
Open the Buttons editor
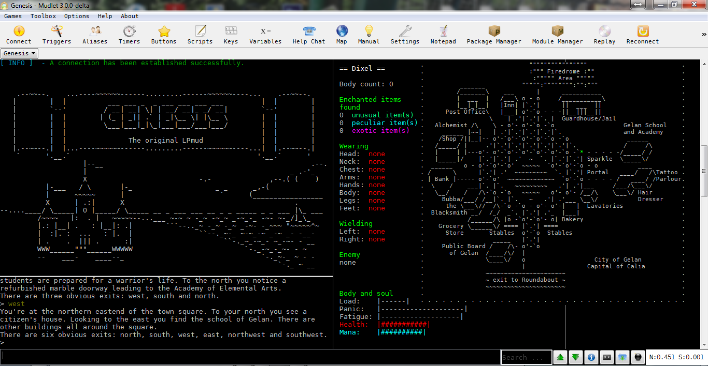164,35
